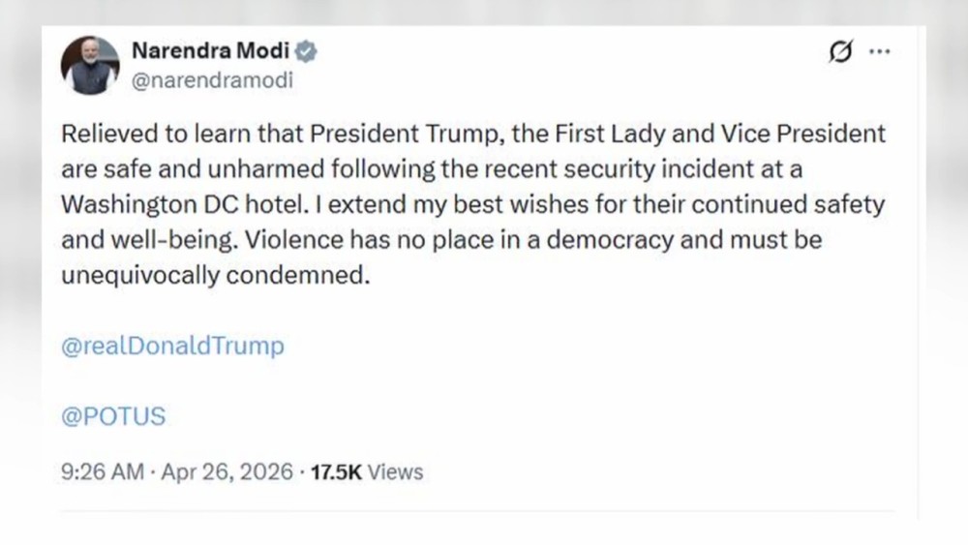Open Narendra Modi's profile picture
Viewport: 968px width, 545px height.
point(90,67)
